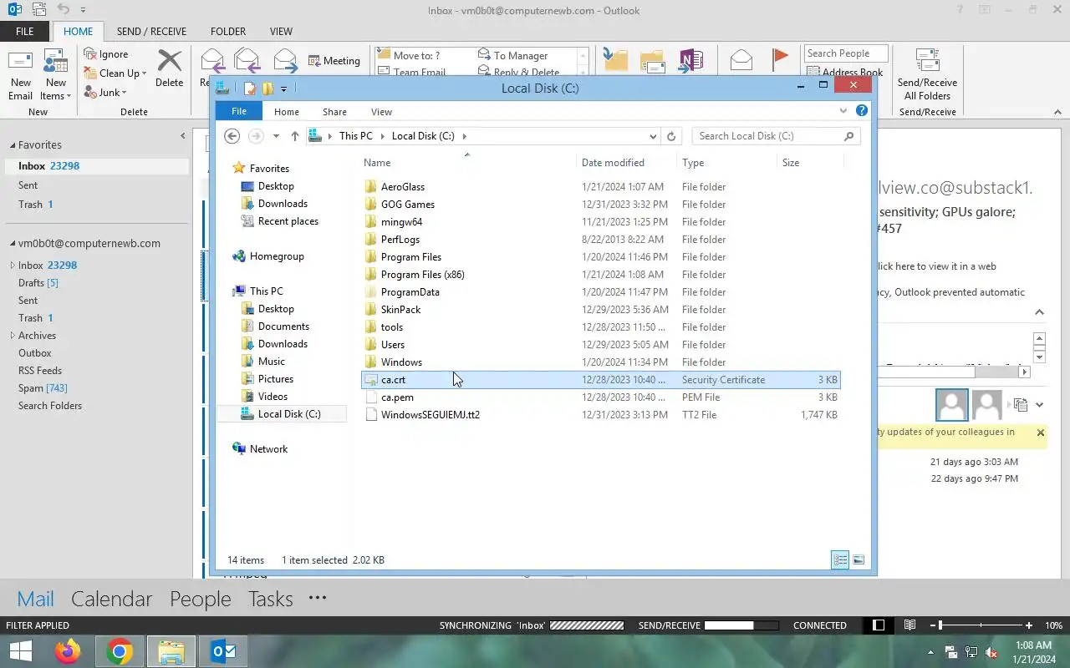
Task: Select Recent places in Favorites
Action: pyautogui.click(x=288, y=221)
